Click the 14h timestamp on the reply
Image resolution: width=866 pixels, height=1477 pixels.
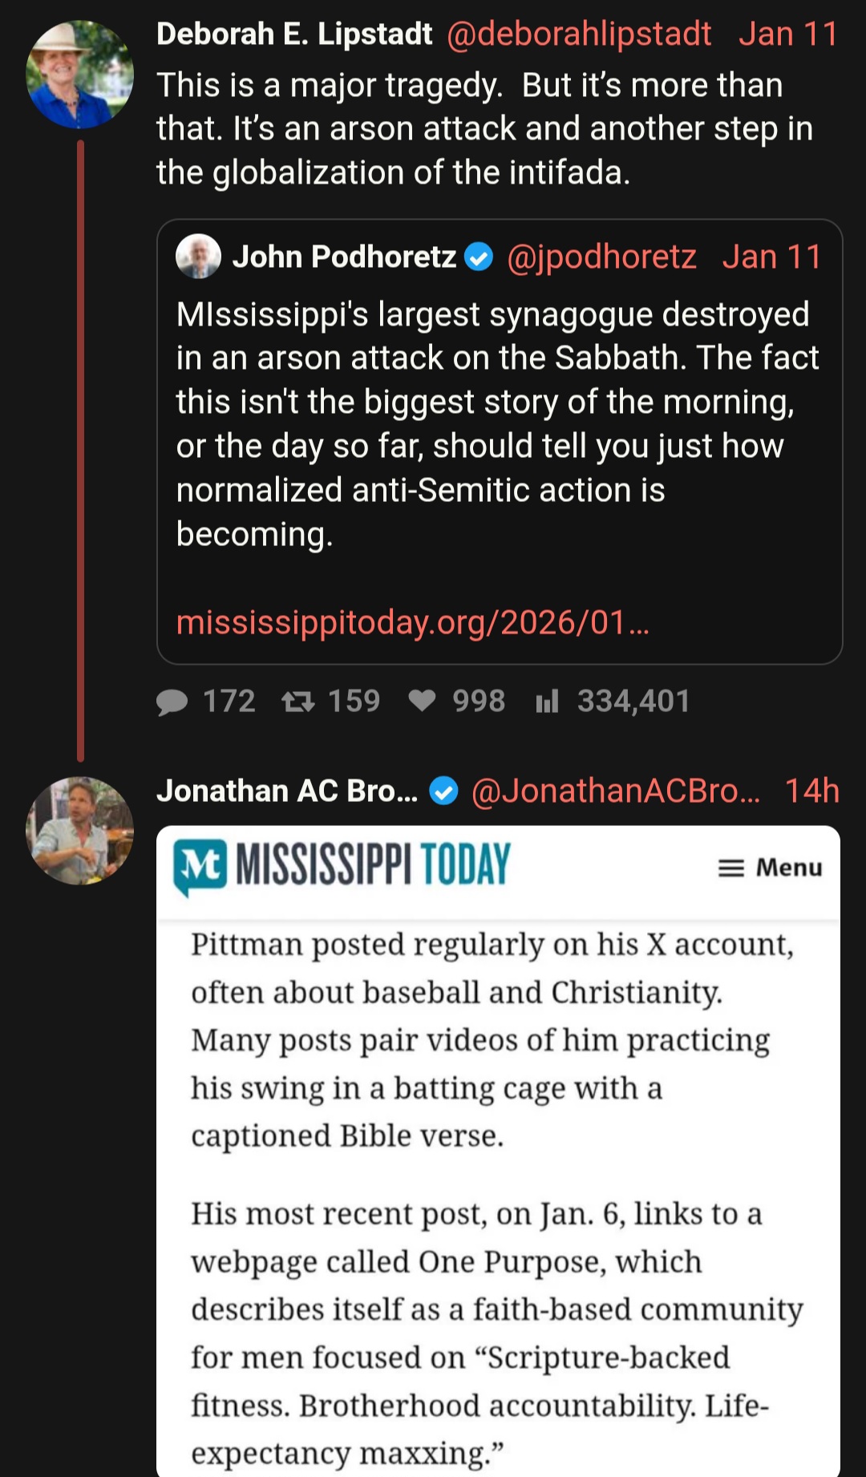811,791
